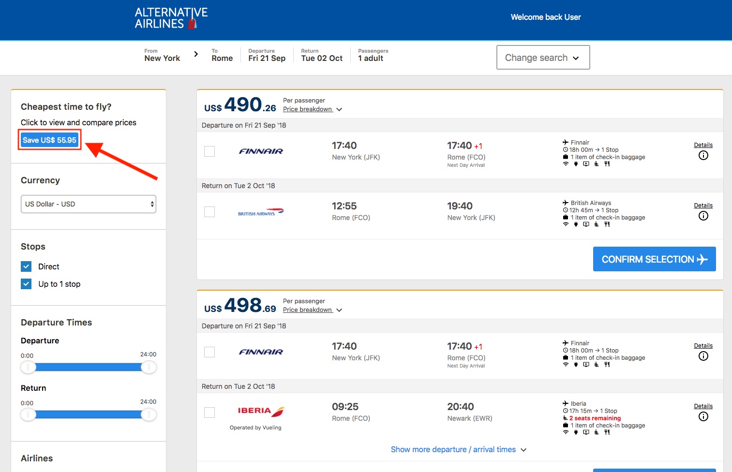Click Operated by Vueling note
The height and width of the screenshot is (472, 732).
pyautogui.click(x=255, y=428)
